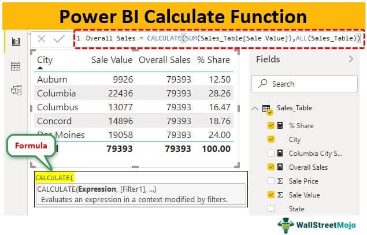Click inside the DAX formula bar
This screenshot has width=367, height=235.
(220, 39)
